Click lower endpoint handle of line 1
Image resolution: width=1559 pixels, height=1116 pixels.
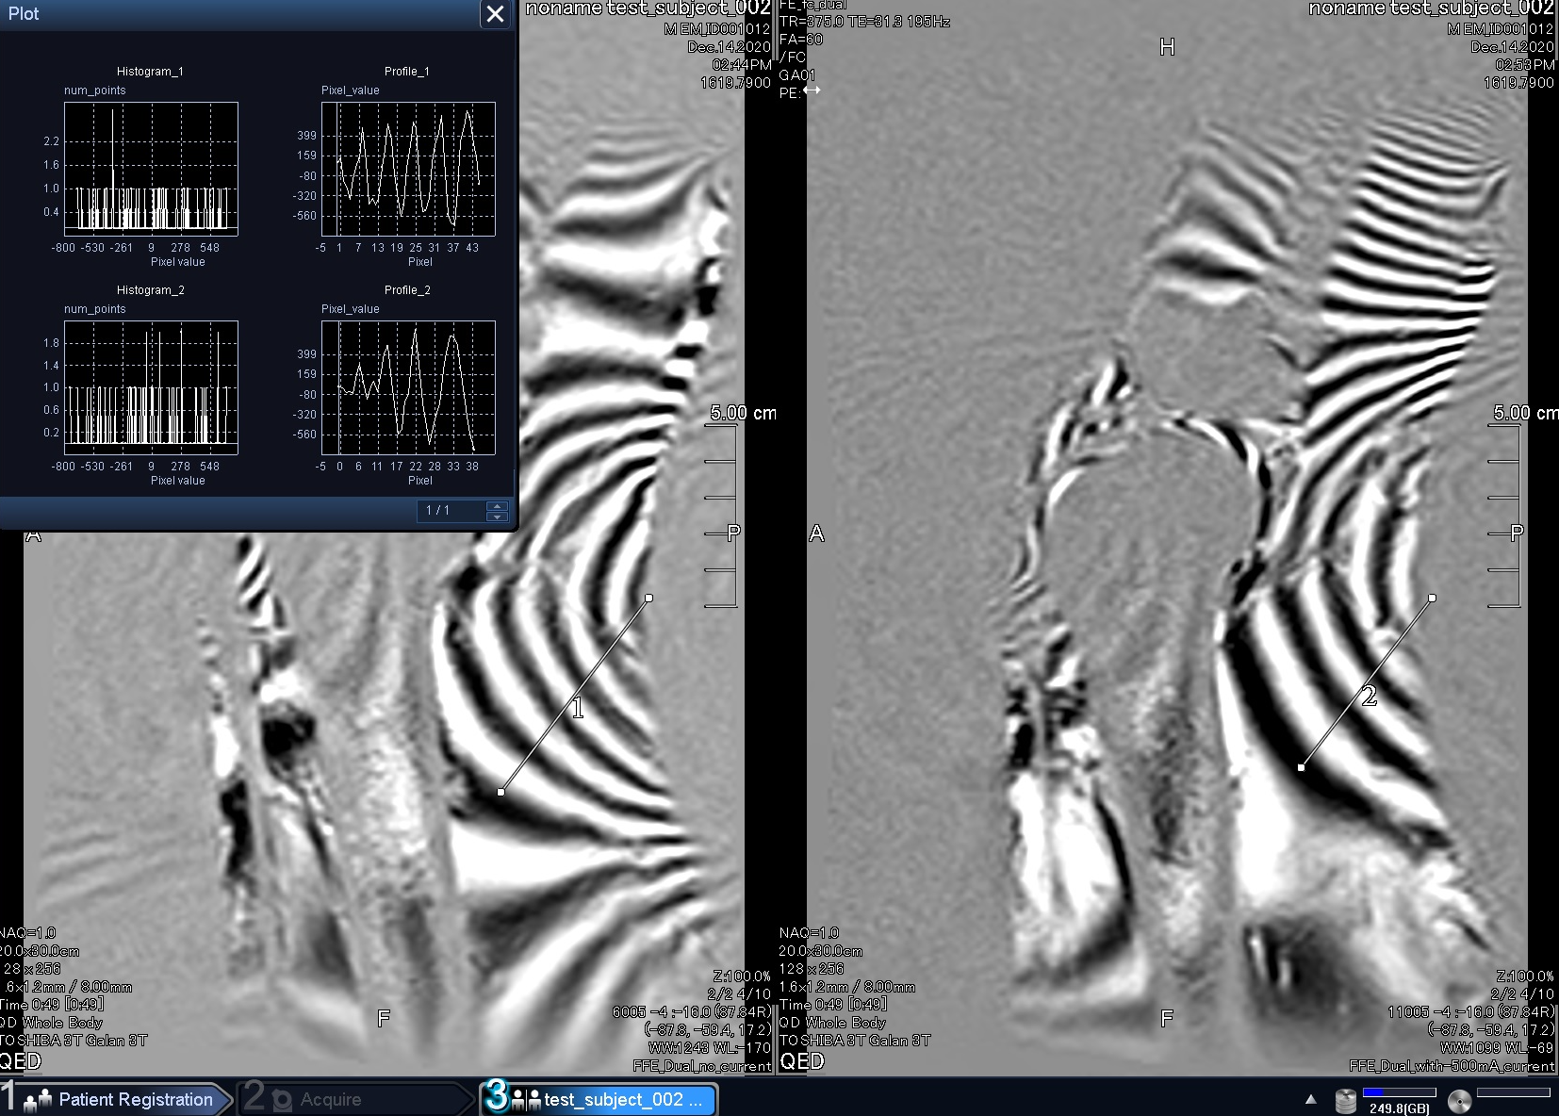pyautogui.click(x=501, y=792)
